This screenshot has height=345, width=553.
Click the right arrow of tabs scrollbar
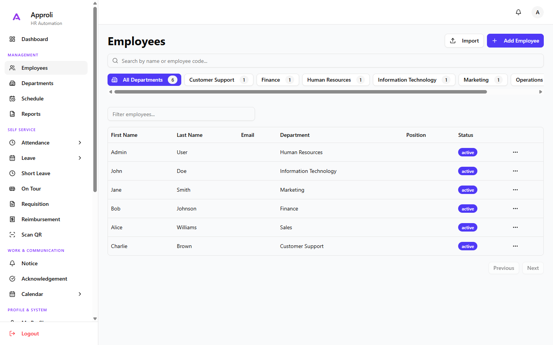(x=541, y=92)
